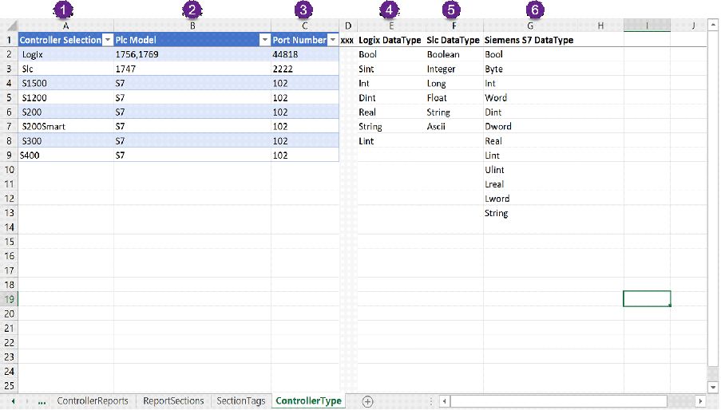This screenshot has height=410, width=721.
Task: Select the S1500 cell
Action: coord(65,83)
